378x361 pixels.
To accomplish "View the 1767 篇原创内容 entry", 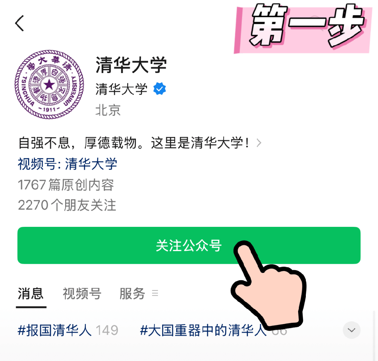I will coord(66,185).
